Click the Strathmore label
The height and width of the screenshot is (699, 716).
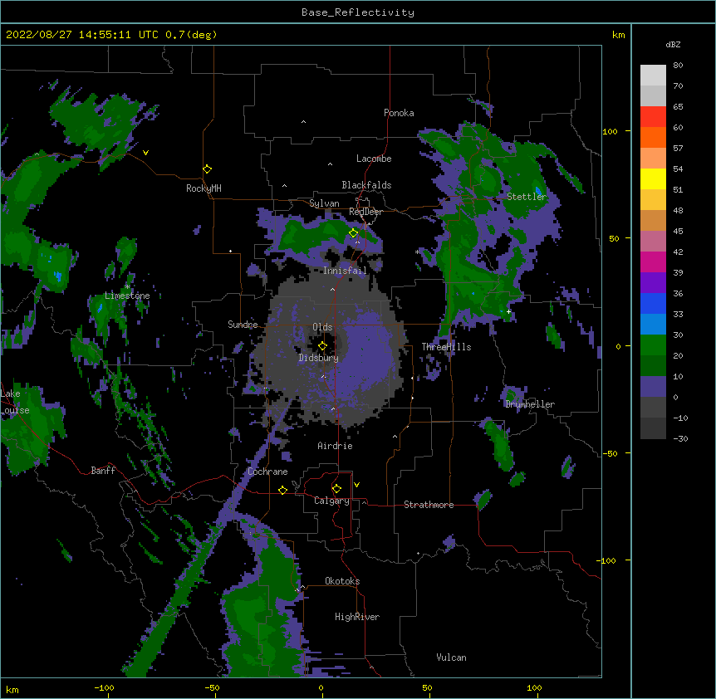click(x=429, y=505)
